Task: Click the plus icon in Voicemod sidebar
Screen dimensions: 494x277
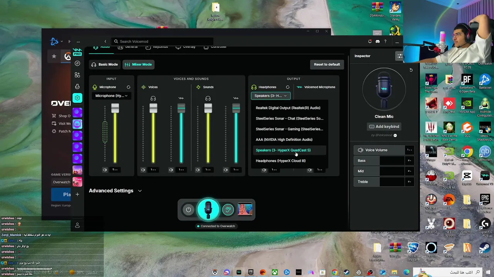Action: tap(77, 194)
